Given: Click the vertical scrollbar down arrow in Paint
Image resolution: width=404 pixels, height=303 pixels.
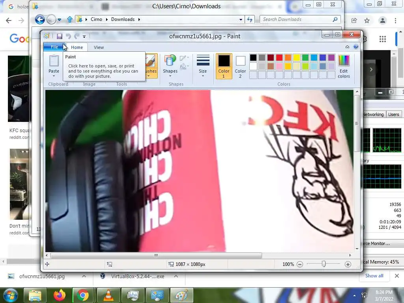Looking at the screenshot, I should [x=357, y=249].
